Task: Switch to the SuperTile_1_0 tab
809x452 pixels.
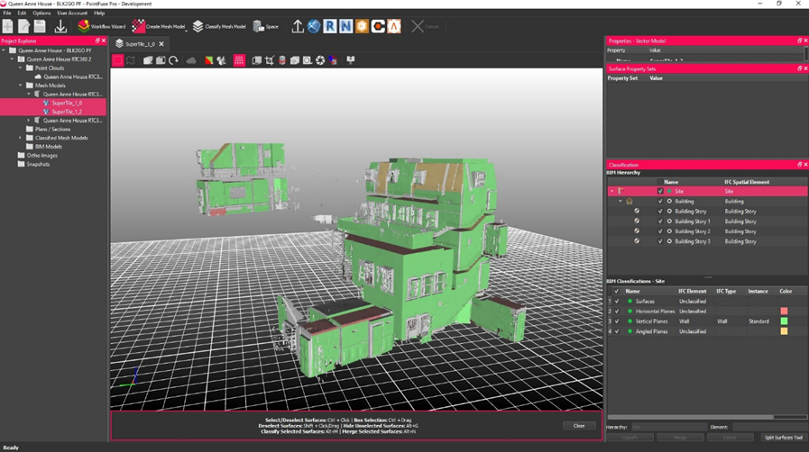Action: 140,44
